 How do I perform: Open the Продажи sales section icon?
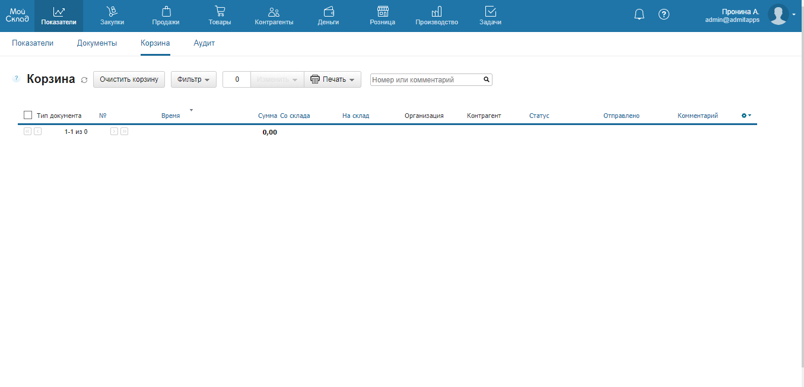[x=166, y=11]
